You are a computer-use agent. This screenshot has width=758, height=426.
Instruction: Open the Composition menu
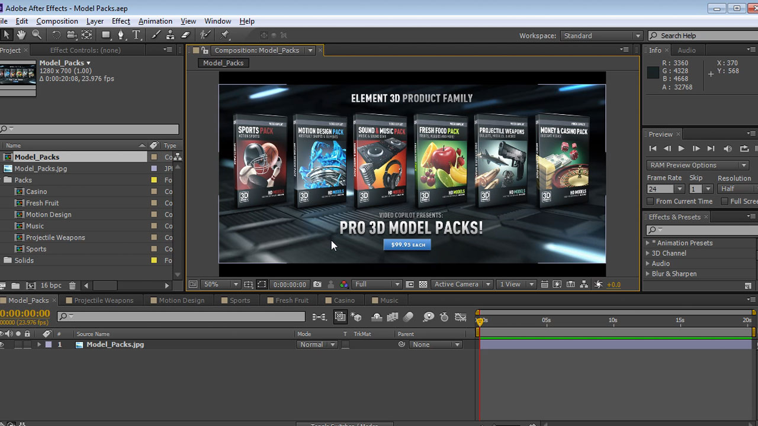[x=57, y=21]
